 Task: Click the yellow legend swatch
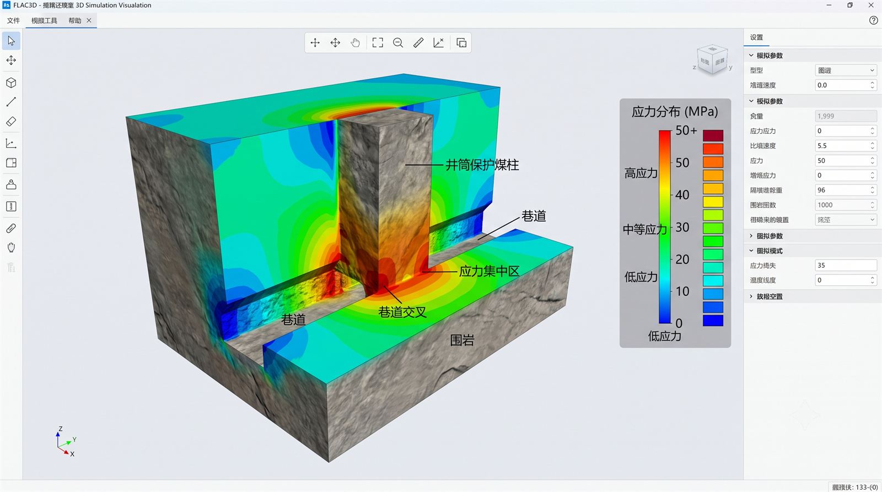click(713, 202)
